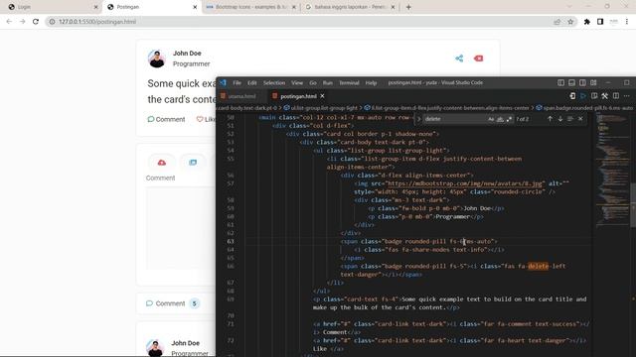Go to previous match in find widget
Viewport: 636px width, 357px height.
550,119
